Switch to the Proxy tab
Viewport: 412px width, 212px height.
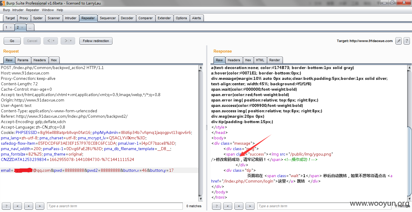coord(24,18)
